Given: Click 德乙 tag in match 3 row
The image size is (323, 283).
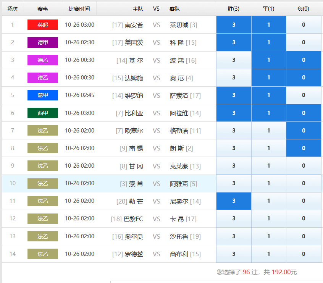Looking at the screenshot, I should 43,60.
